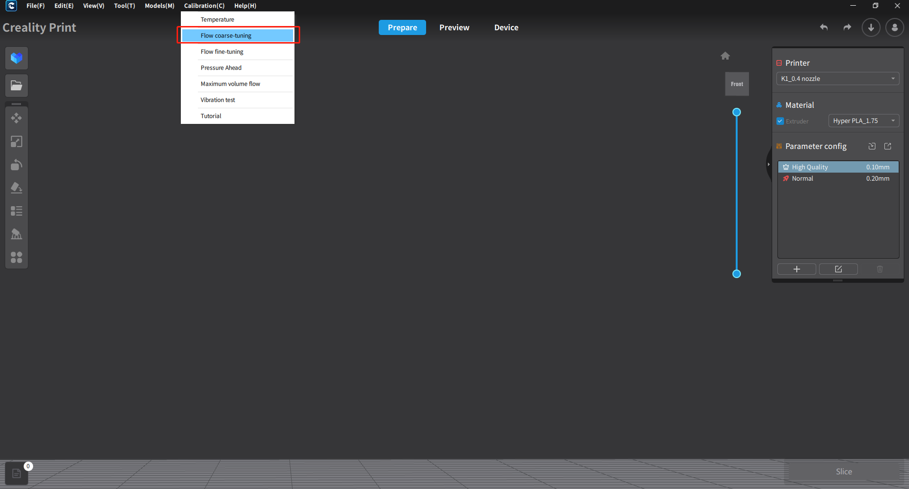
Task: Open the Tool(T) menu
Action: pos(125,6)
